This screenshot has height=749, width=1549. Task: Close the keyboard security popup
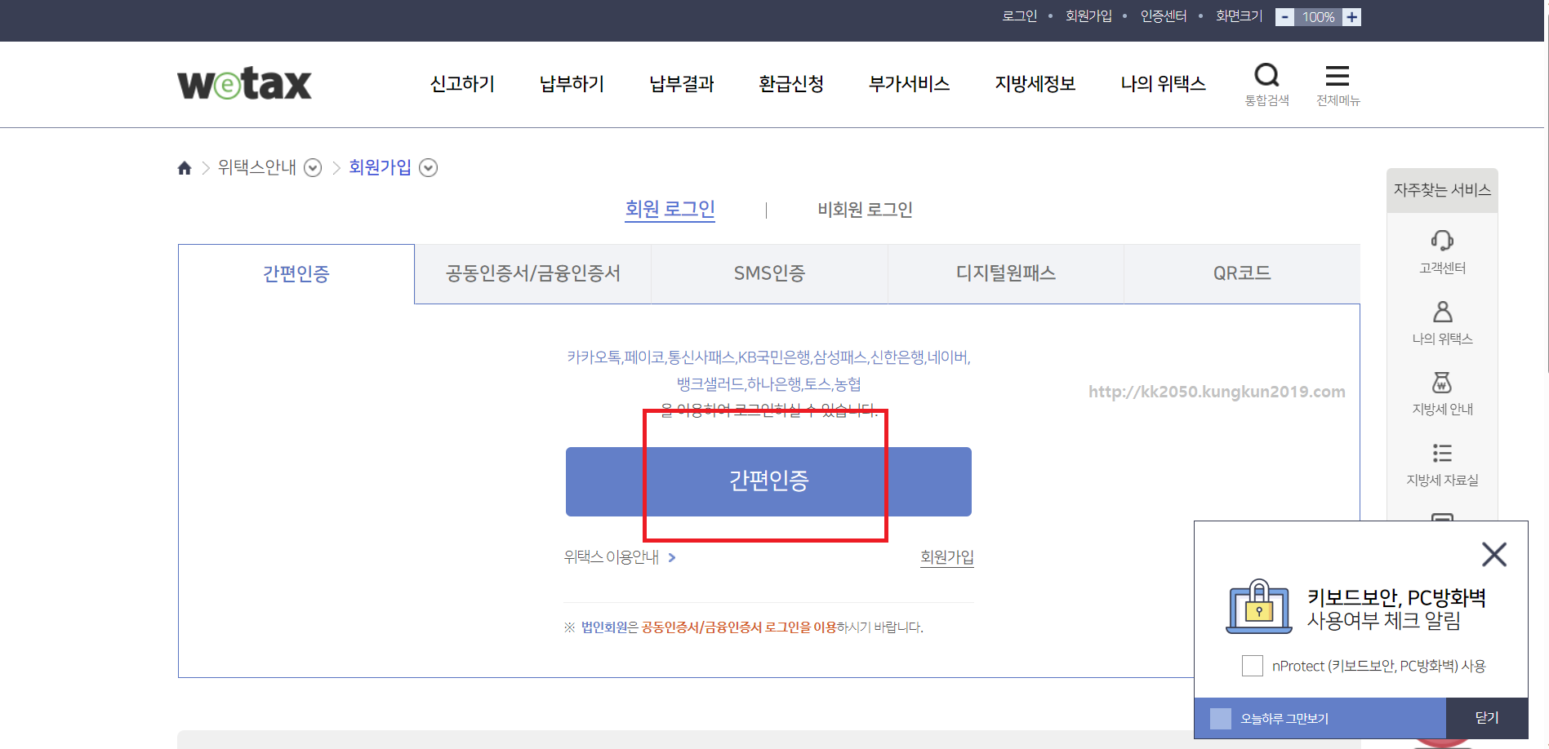click(1494, 554)
